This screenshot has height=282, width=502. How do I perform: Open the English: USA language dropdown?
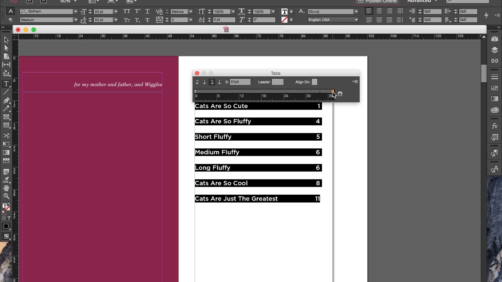(356, 20)
